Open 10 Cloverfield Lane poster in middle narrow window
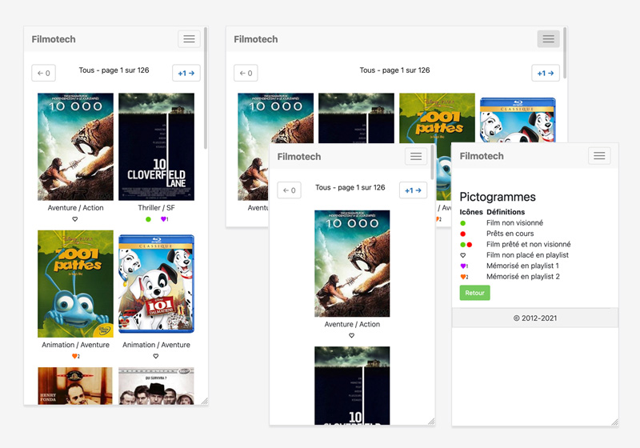 (352, 386)
